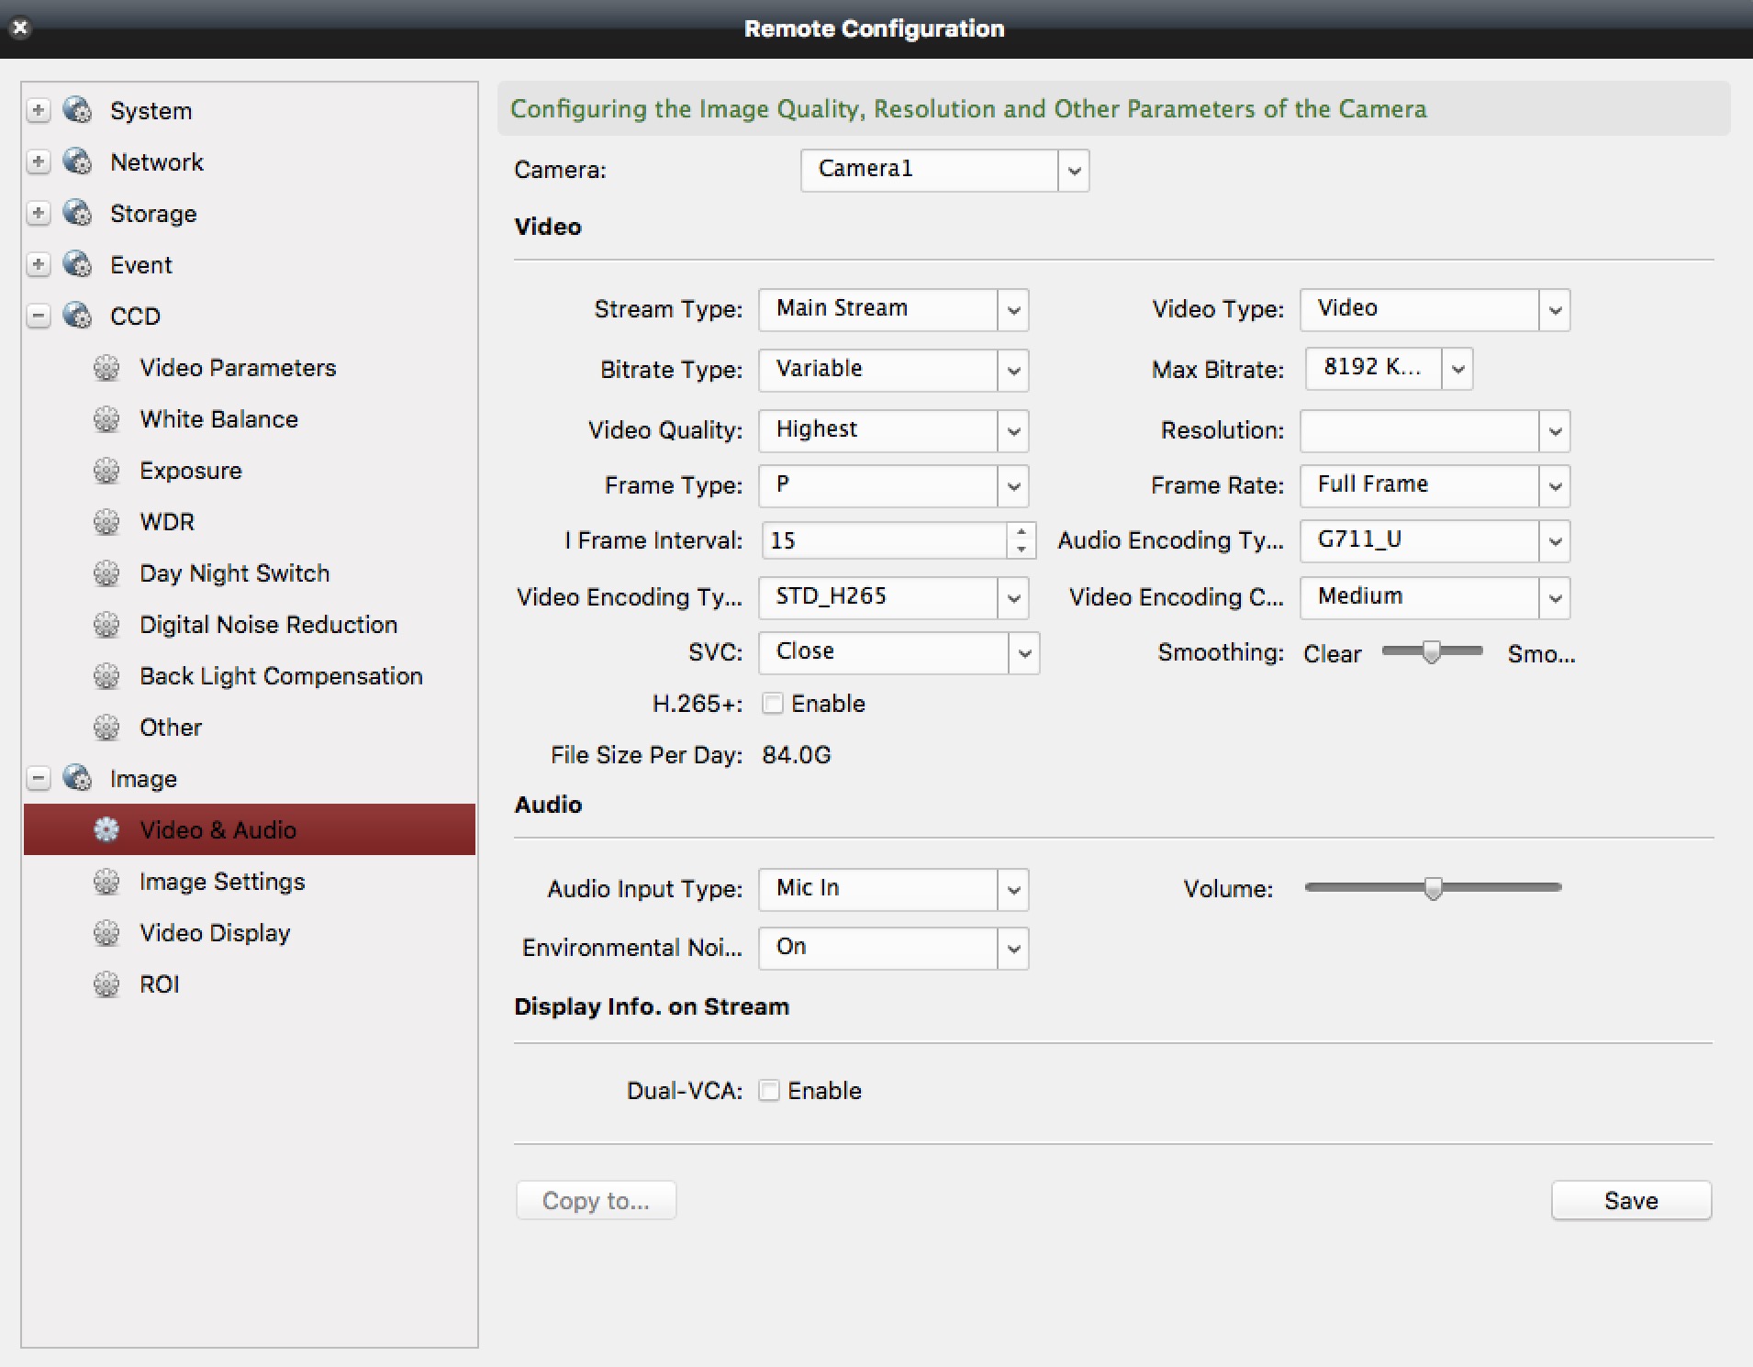Click the gear icon beside Image Settings
The height and width of the screenshot is (1367, 1753).
click(x=106, y=882)
